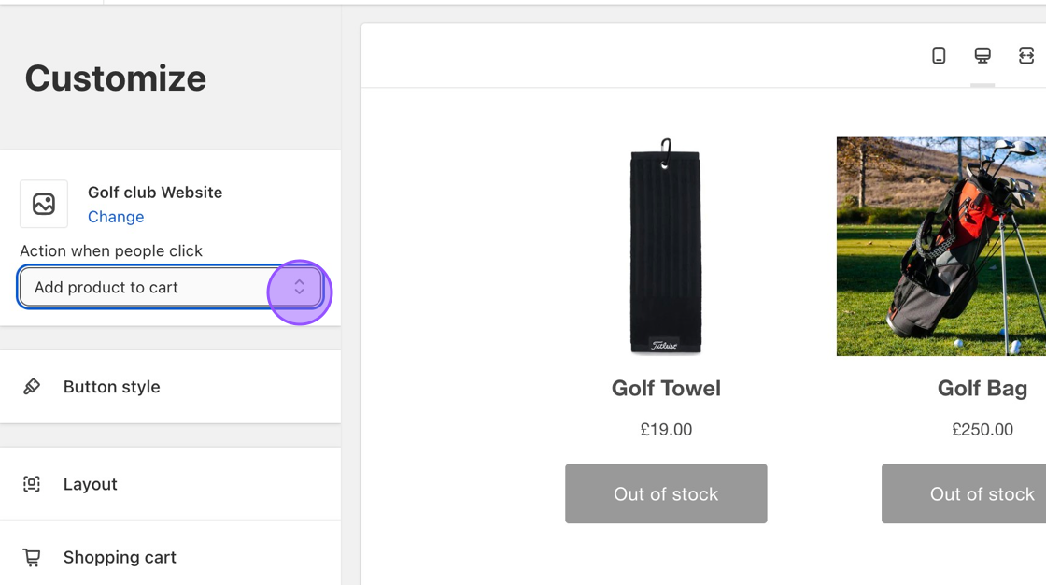Viewport: 1046px width, 585px height.
Task: Click Golf Towel's Out of stock button
Action: click(x=666, y=493)
